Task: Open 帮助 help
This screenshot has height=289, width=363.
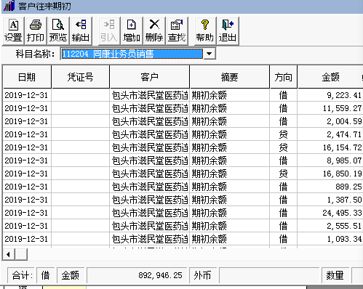Action: (x=205, y=31)
